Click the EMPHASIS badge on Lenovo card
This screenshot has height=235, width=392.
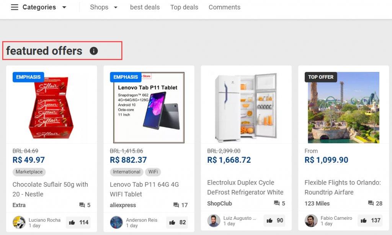[126, 77]
